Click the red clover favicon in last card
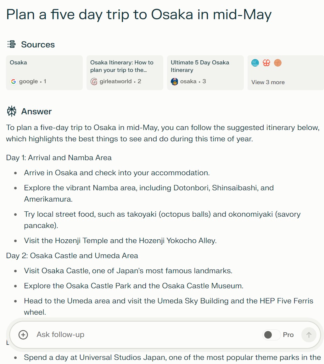This screenshot has width=324, height=364. (x=266, y=63)
